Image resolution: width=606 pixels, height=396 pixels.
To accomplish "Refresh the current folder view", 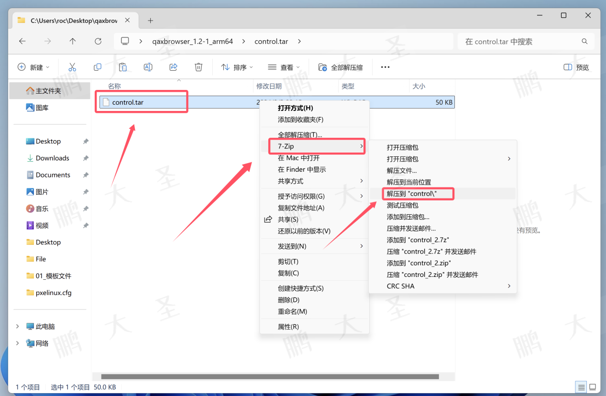I will [98, 42].
